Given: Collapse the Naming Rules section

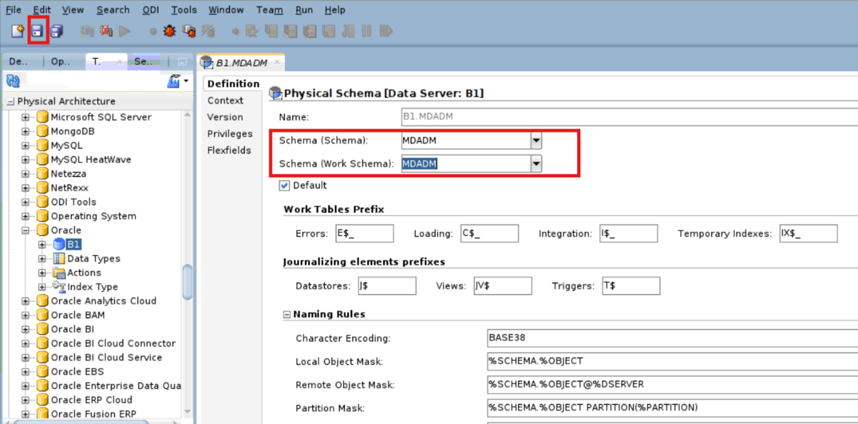Looking at the screenshot, I should [287, 315].
